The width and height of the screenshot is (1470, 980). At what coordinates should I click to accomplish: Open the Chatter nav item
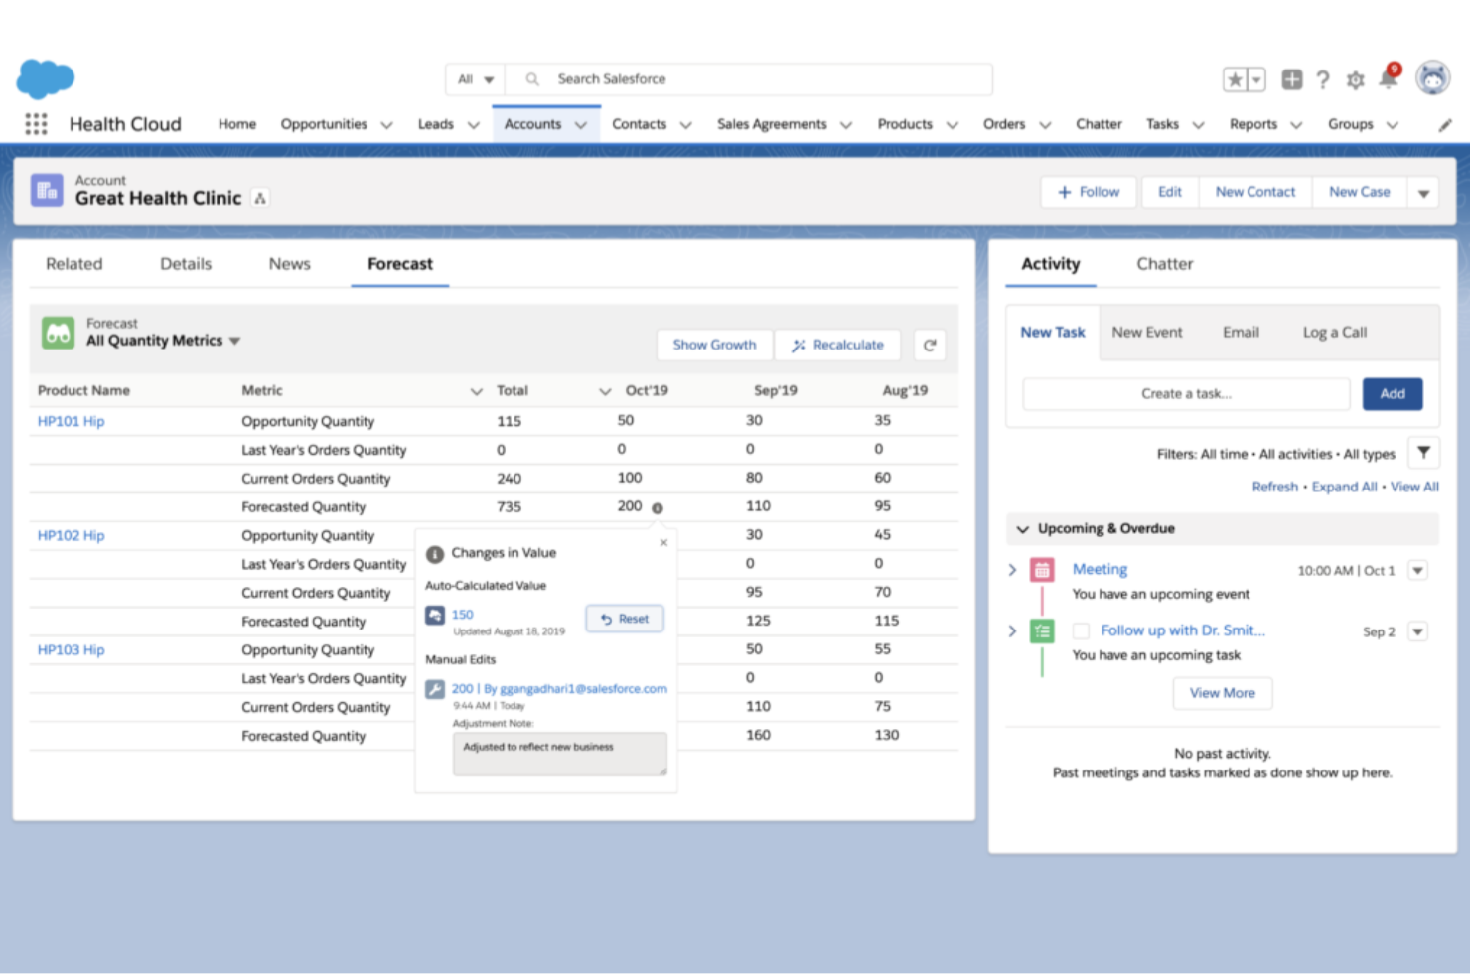click(x=1099, y=124)
